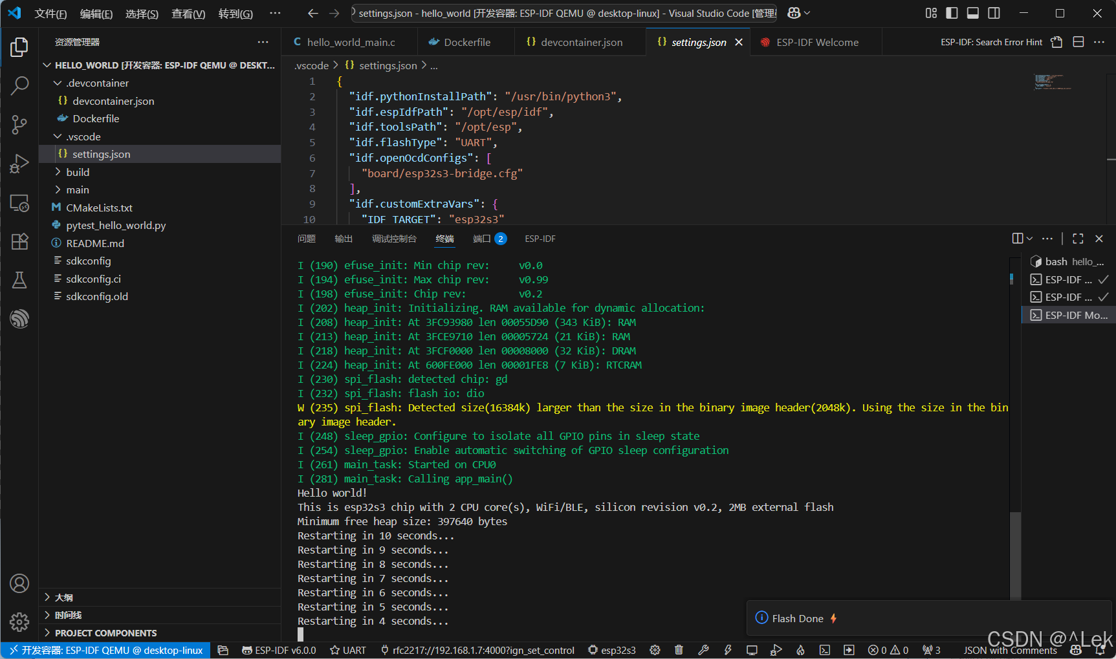Screen dimensions: 1116x659
Task: Click the ESP-IDF SDK configuration gear in status bar
Action: point(655,650)
